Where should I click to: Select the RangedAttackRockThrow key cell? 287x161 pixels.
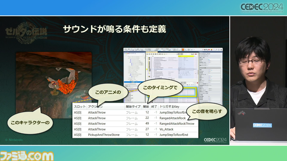[177, 123]
